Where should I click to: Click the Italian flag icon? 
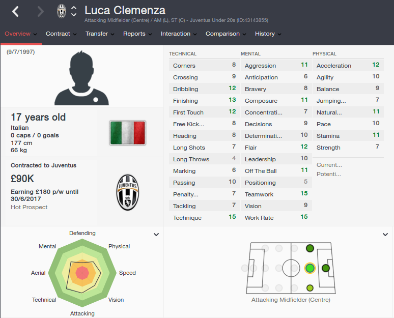pyautogui.click(x=128, y=133)
